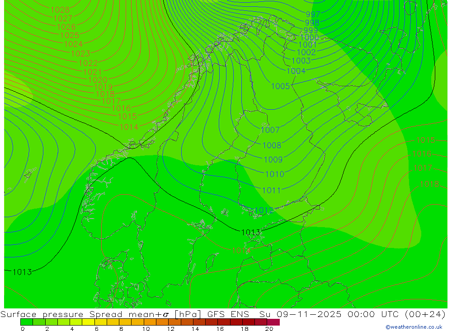
Task: Select the blue 1001 pressure value
Action: point(307,45)
